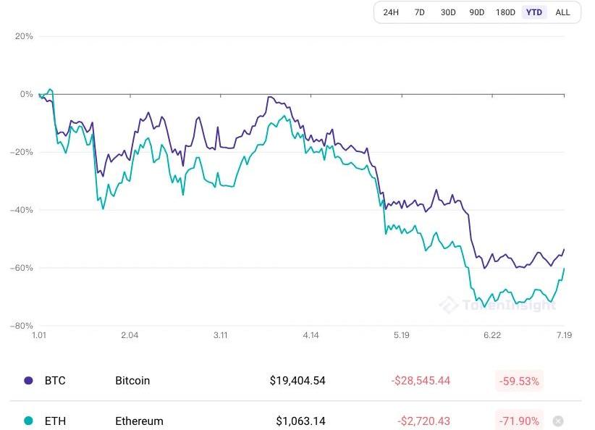This screenshot has width=595, height=430.
Task: Click the Bitcoin price $19,404.54
Action: click(297, 380)
